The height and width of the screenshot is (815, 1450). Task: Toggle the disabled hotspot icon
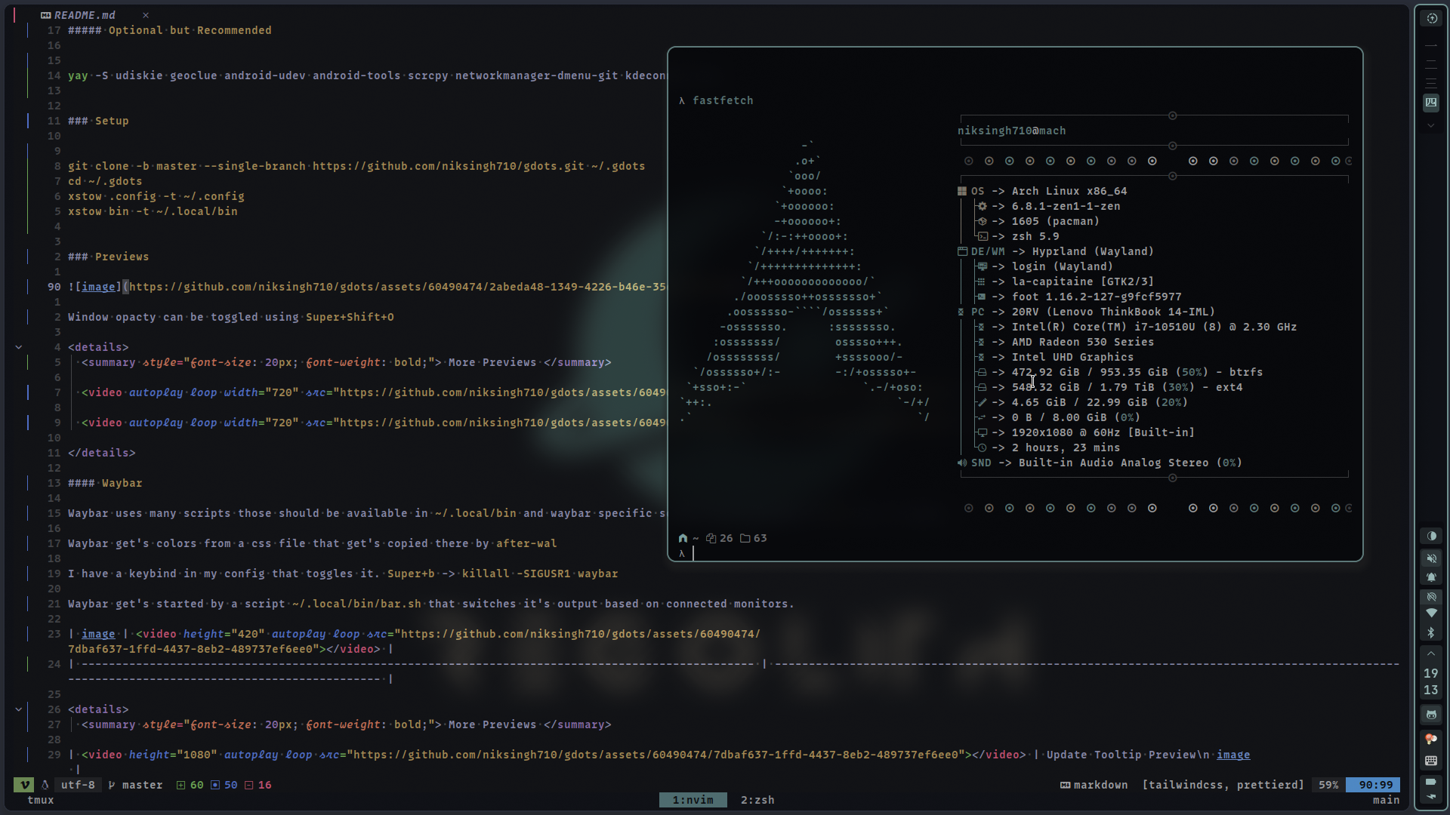pos(1431,596)
